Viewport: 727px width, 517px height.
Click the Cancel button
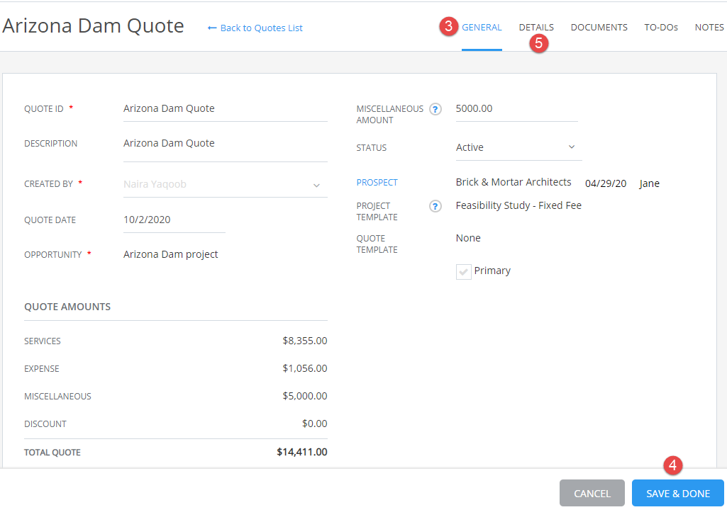pos(592,494)
